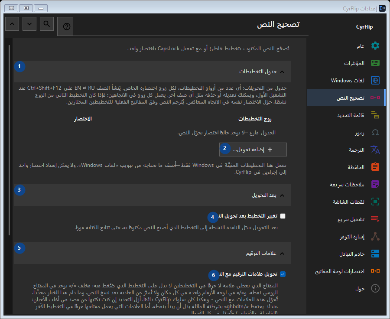Enable layout change after text conversion checkbox
390x319 pixels.
[x=283, y=216]
